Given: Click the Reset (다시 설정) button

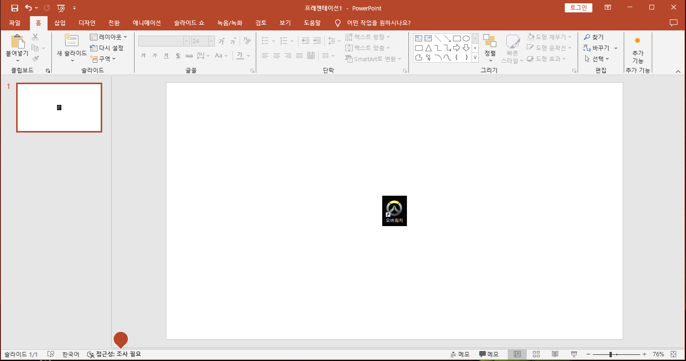Looking at the screenshot, I should 107,48.
